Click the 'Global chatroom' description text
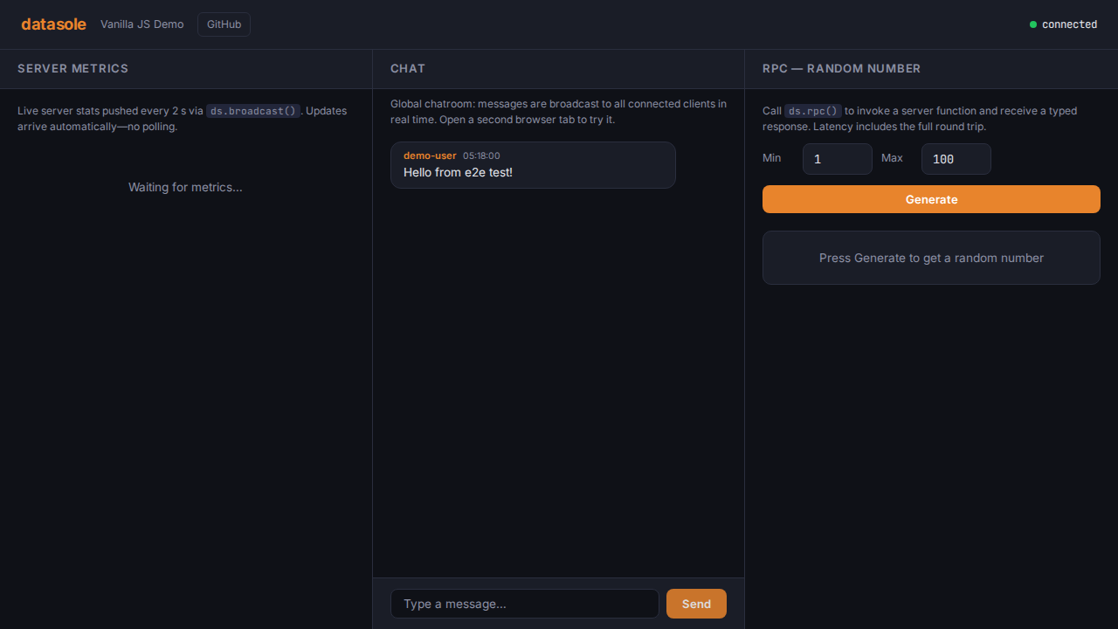The height and width of the screenshot is (629, 1118). click(558, 111)
